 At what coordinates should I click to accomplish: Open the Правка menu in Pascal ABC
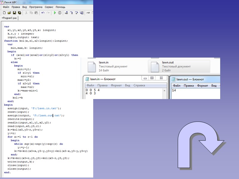point(16,7)
